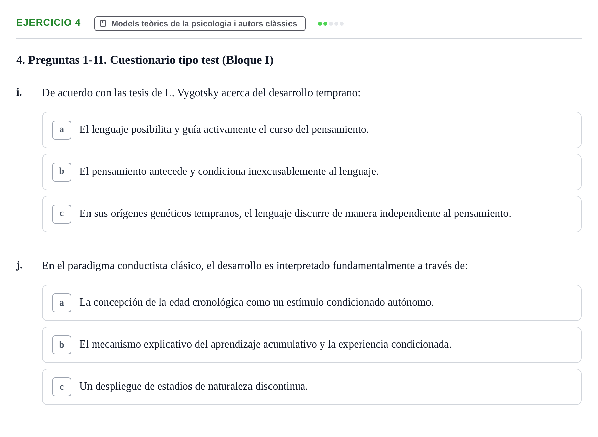Click the book icon in the topic tag

coord(103,24)
